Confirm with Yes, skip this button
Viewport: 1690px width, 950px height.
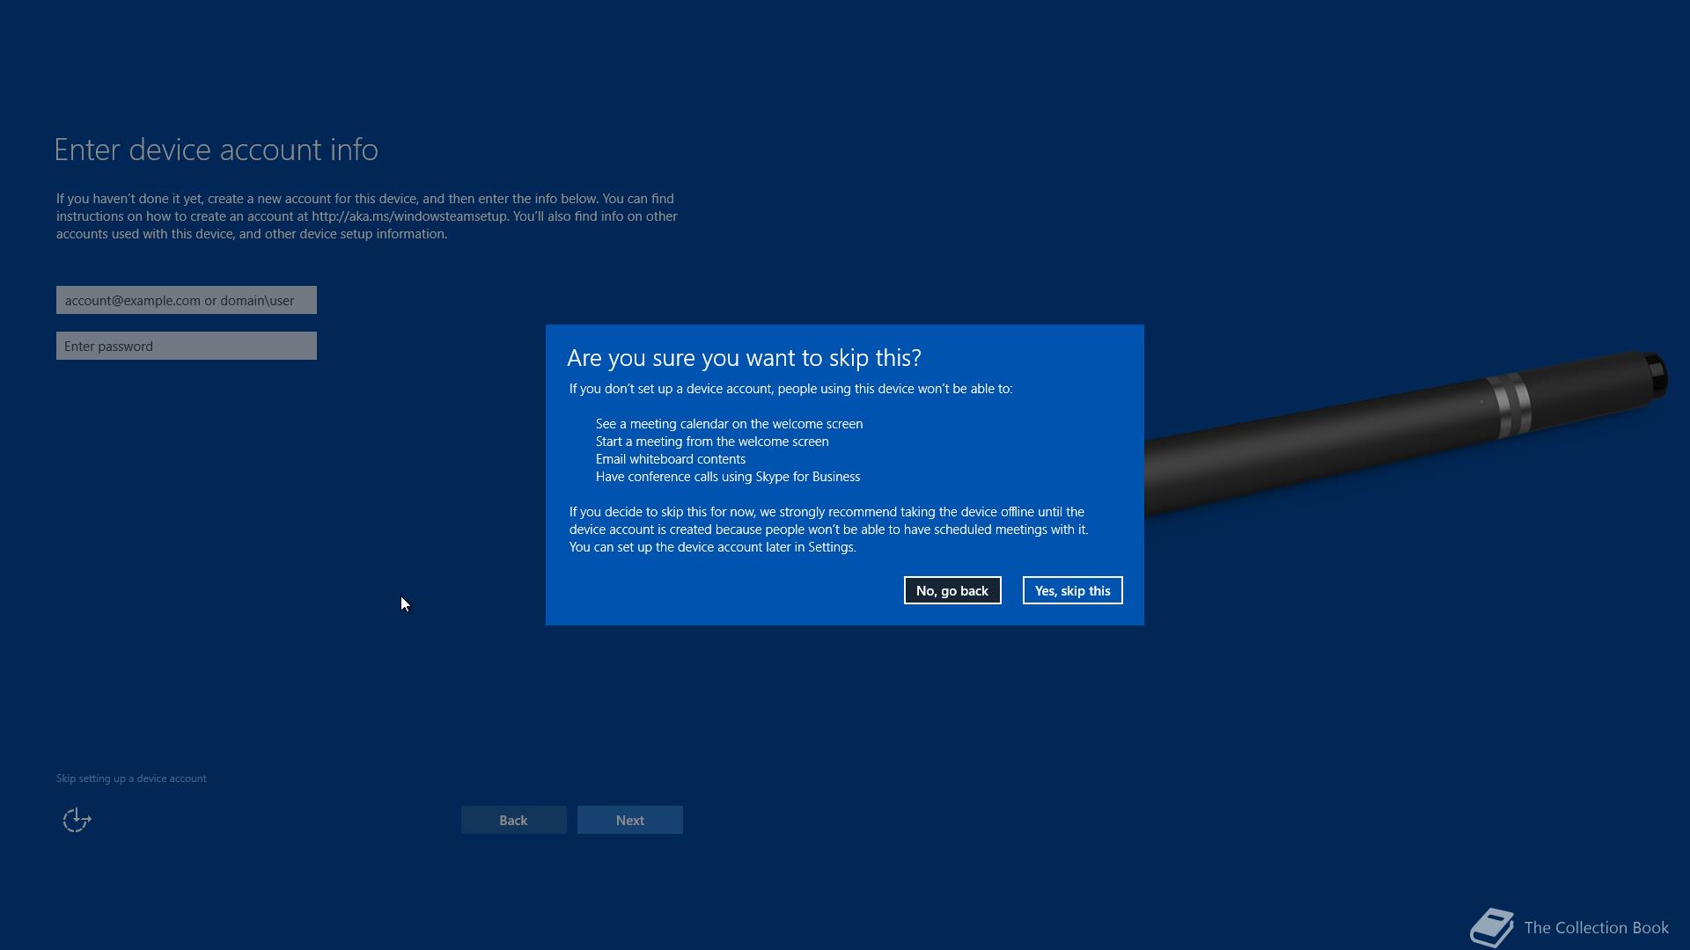(x=1072, y=590)
